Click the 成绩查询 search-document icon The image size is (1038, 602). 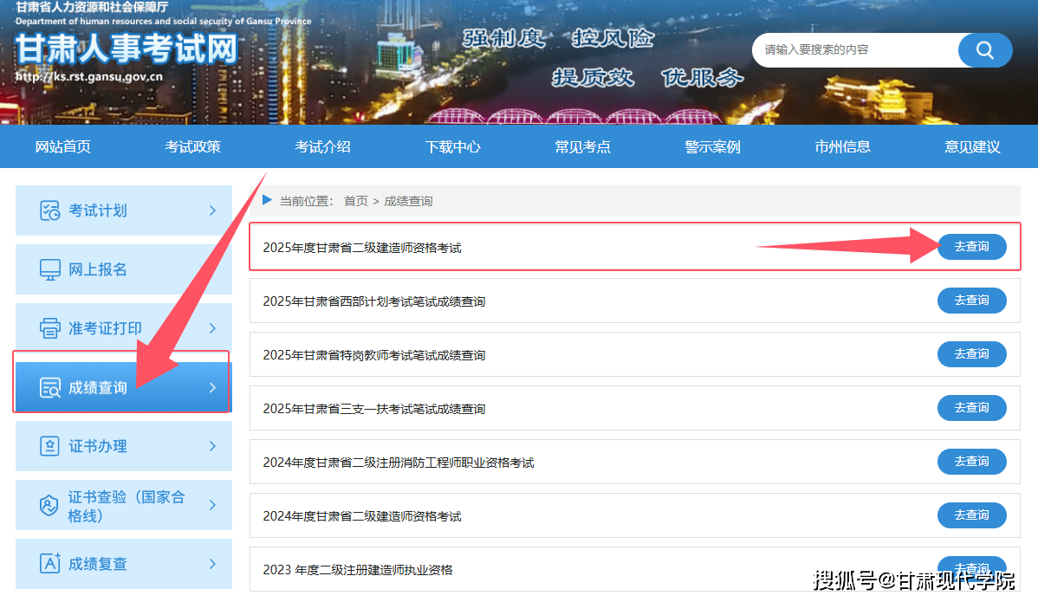click(x=50, y=387)
